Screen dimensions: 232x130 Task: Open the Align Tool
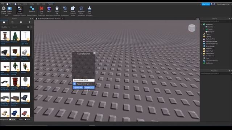[x=90, y=10]
